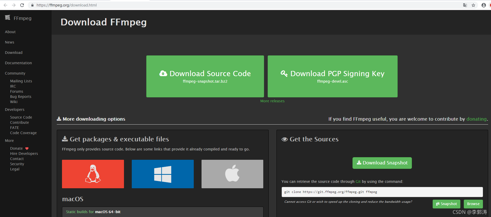
Task: Click Download PGP Signing Key button
Action: tap(333, 76)
